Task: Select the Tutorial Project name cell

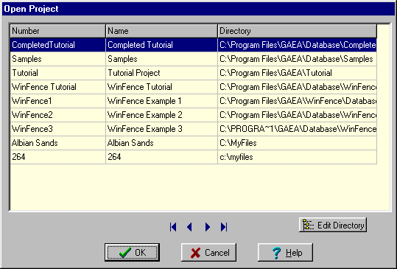Action: tap(161, 73)
